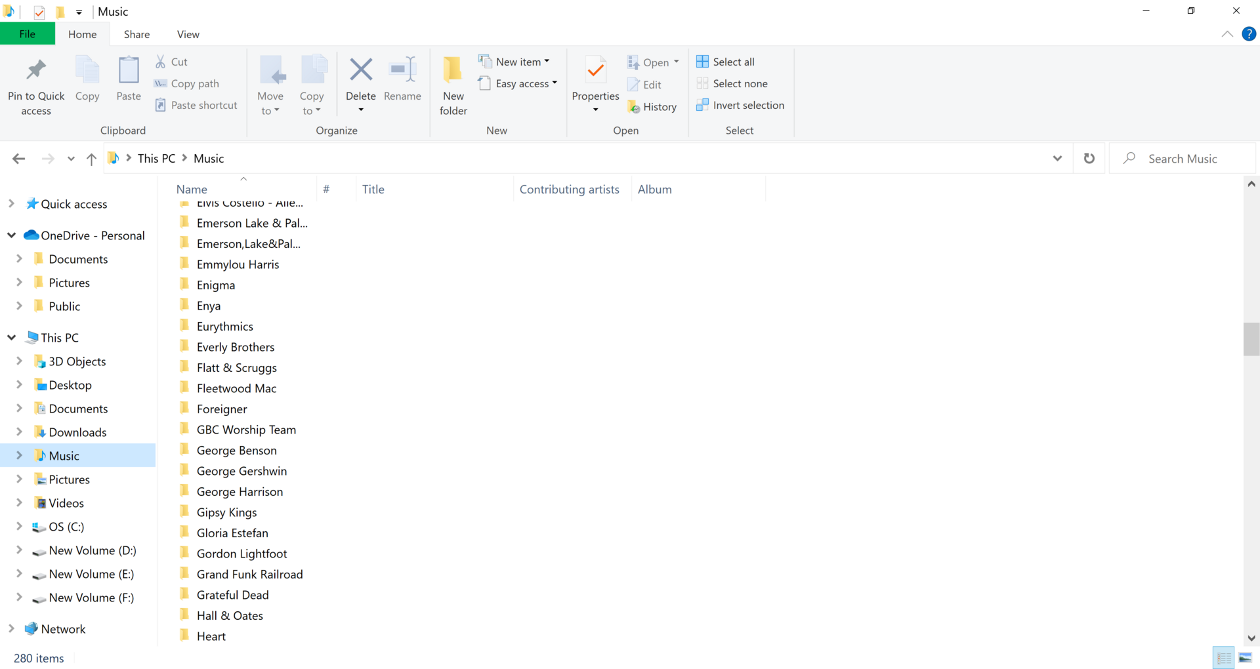Click the scroll down arrow of file list
Image resolution: width=1260 pixels, height=669 pixels.
[1251, 638]
